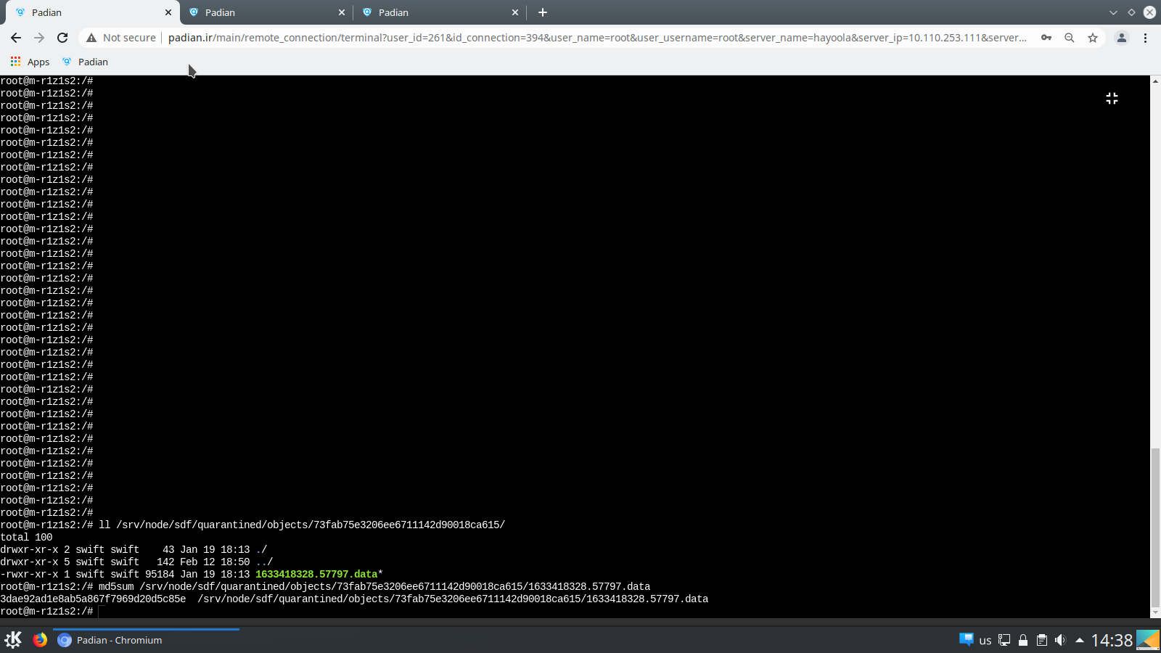
Task: Click the '43 Jan 19 18:13' directory row
Action: coord(134,550)
